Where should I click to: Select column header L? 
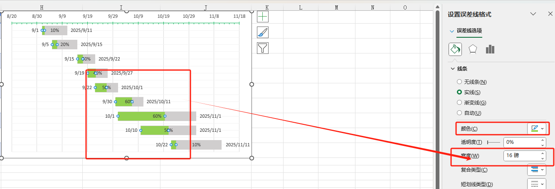coord(301,7)
